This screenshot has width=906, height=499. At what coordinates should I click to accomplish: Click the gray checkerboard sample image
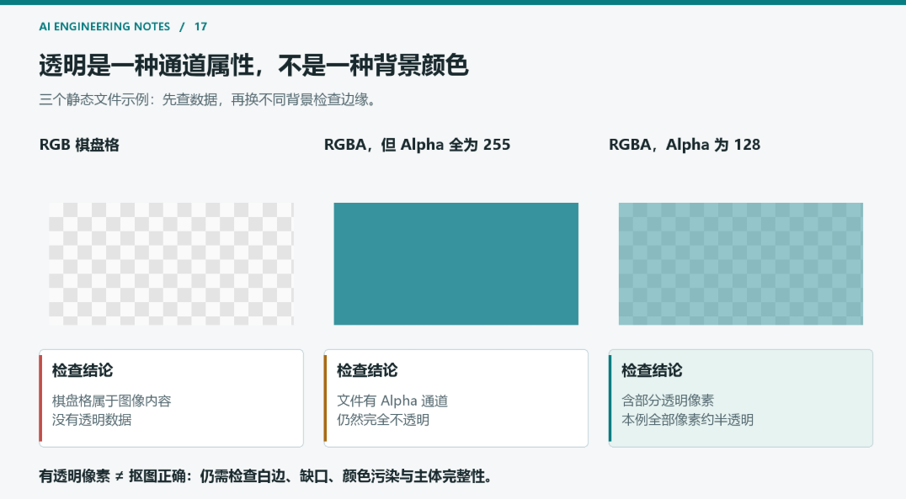[171, 264]
